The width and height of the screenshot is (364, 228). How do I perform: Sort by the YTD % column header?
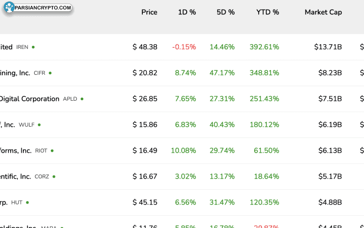coord(267,12)
